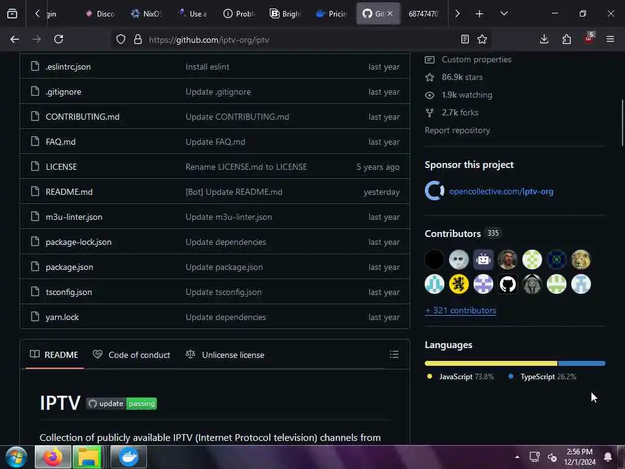Show hidden tray icons arrow
The width and height of the screenshot is (625, 469).
click(x=517, y=457)
